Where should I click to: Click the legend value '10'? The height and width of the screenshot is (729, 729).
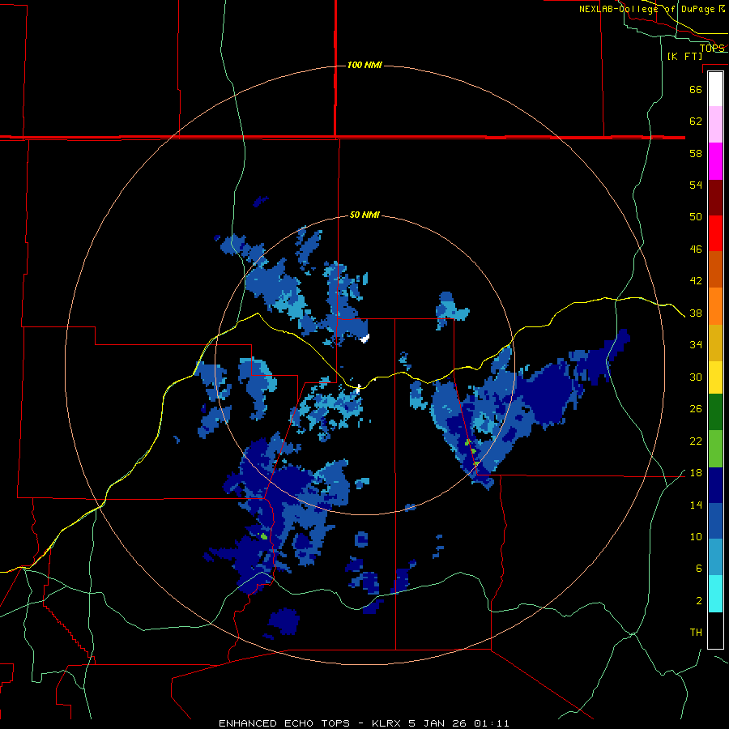tap(696, 537)
